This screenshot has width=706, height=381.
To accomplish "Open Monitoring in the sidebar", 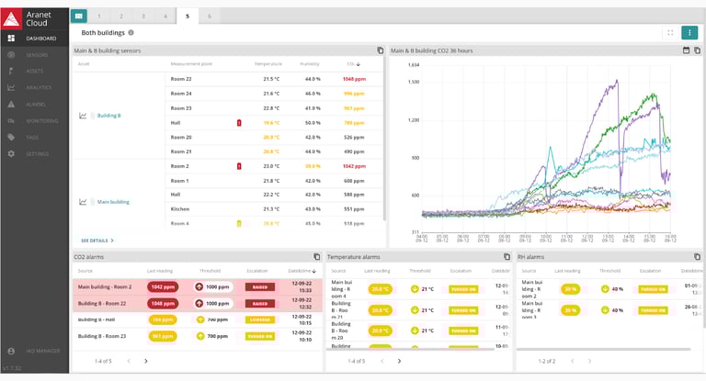I will click(x=35, y=121).
